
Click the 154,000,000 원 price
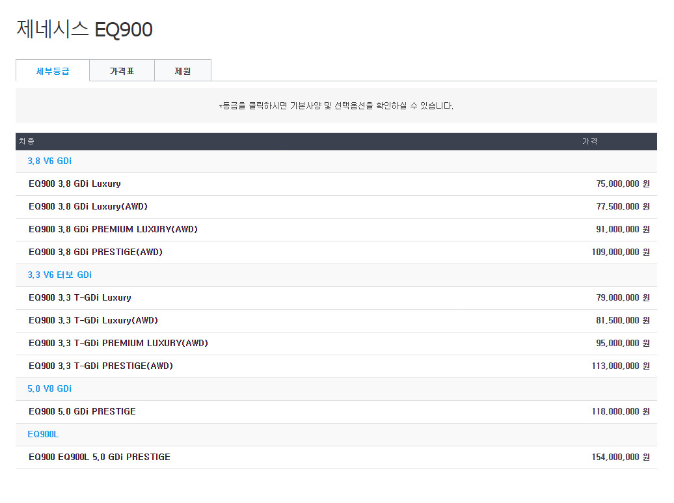coord(621,457)
